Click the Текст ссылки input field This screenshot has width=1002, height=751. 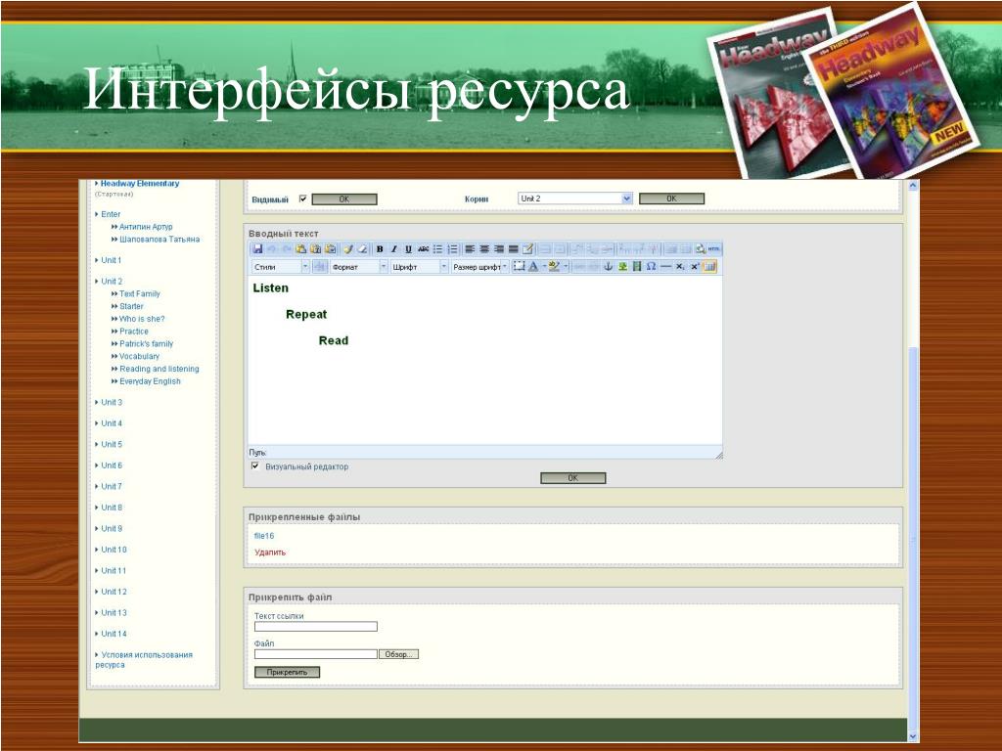point(316,627)
